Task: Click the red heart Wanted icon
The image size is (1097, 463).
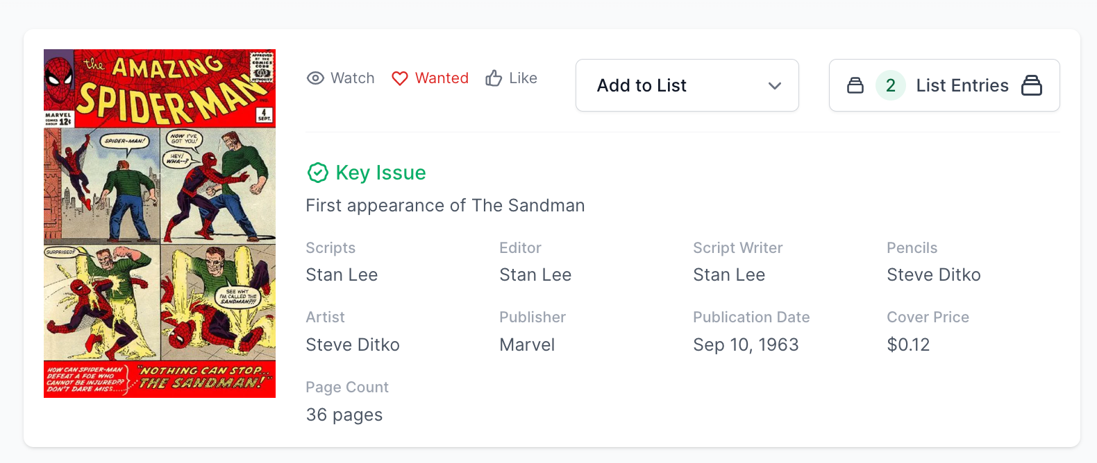Action: pyautogui.click(x=400, y=78)
